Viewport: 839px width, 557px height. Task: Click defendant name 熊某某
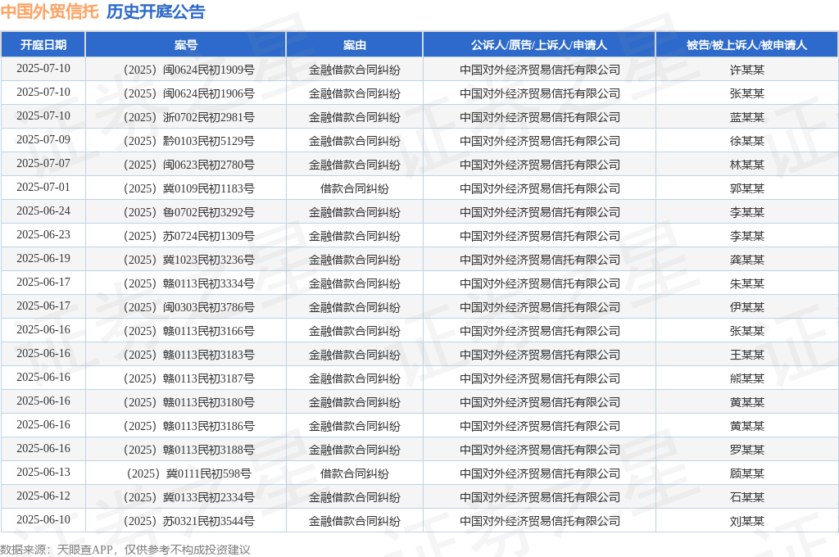[x=747, y=378]
